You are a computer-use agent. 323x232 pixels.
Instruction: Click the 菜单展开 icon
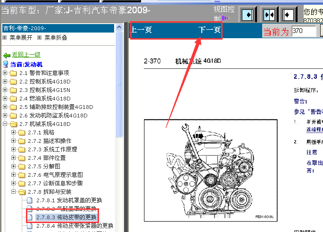4,38
